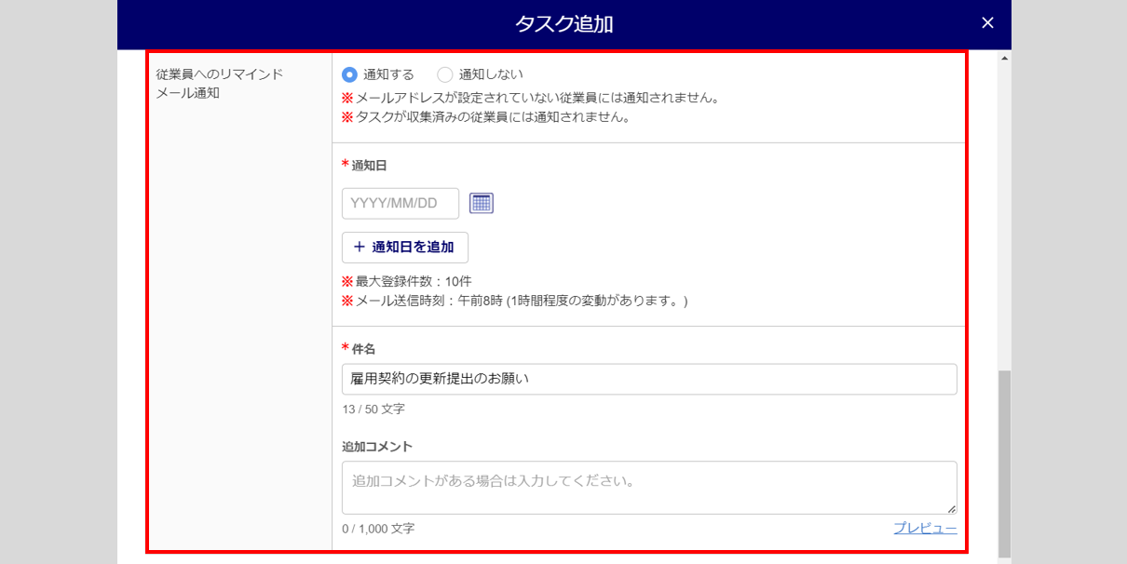Image resolution: width=1127 pixels, height=564 pixels.
Task: Click the 通知日 YYYY/MM/DD date field
Action: 401,203
